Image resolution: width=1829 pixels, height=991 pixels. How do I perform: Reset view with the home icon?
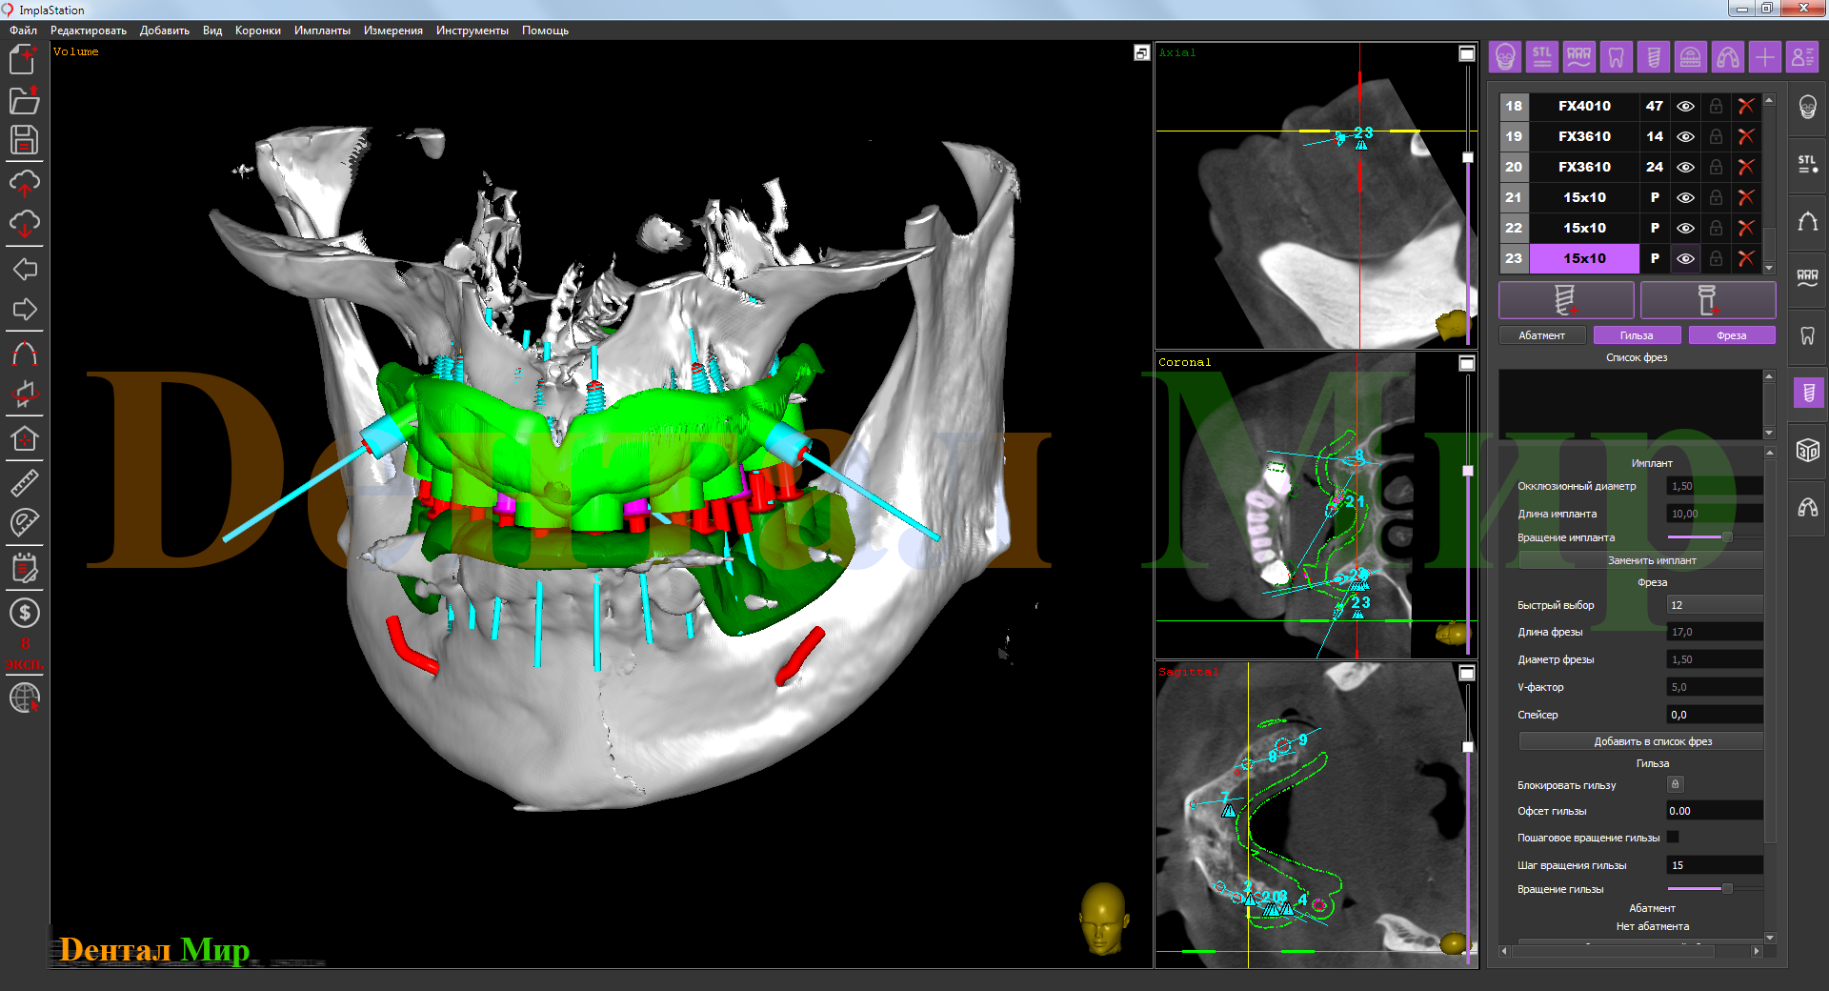[x=24, y=438]
